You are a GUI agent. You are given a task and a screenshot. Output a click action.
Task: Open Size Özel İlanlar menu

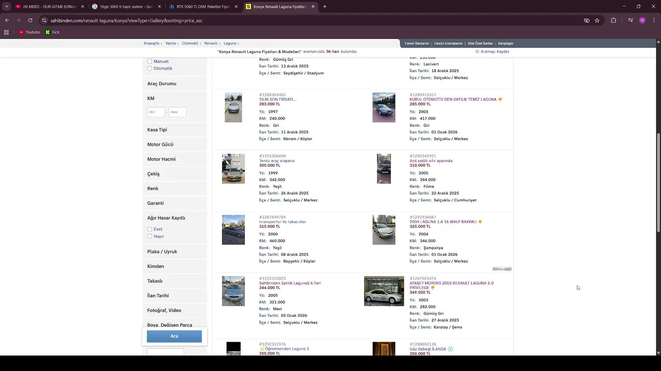click(480, 43)
